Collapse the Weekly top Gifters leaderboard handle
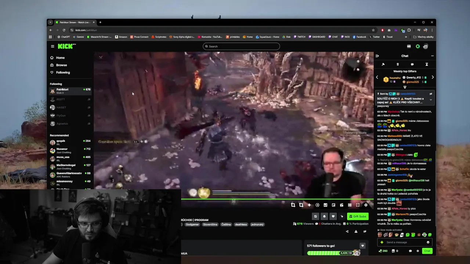The image size is (470, 264). pos(405,87)
